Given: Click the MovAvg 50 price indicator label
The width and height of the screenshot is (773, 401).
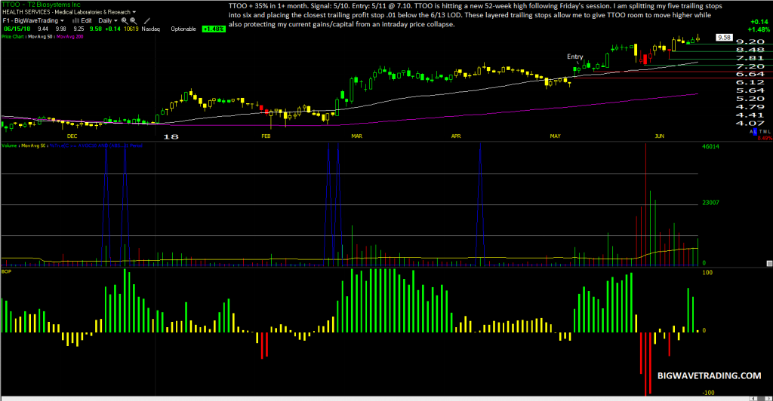Looking at the screenshot, I should pos(40,36).
